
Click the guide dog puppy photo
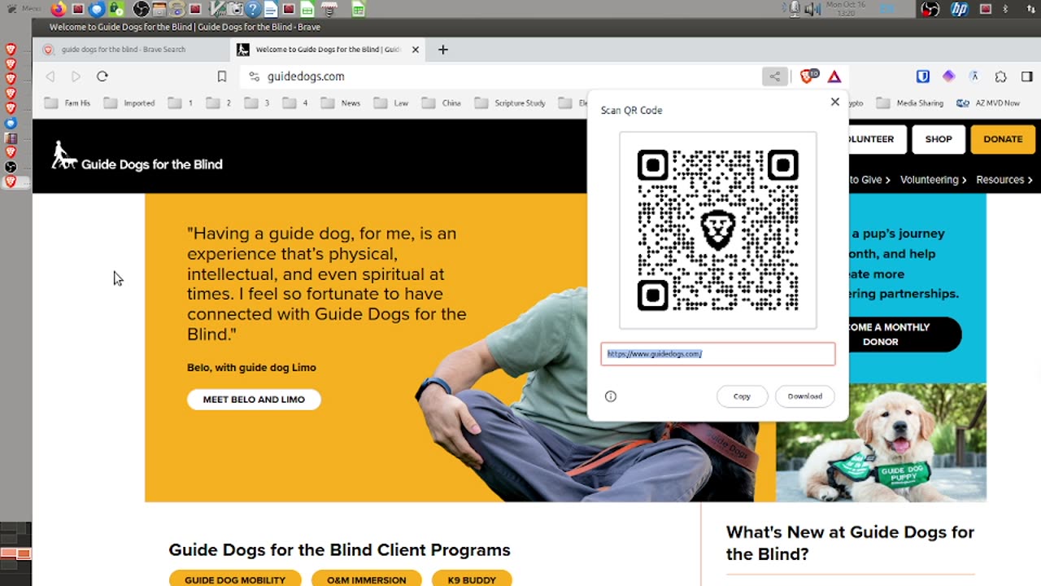pyautogui.click(x=881, y=443)
